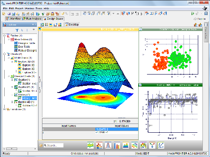210x157 pixels.
Task: Select Robust Designs table in tree
Action: (26, 50)
